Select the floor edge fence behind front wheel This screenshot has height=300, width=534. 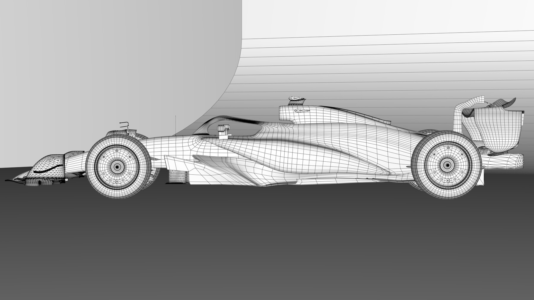pos(179,177)
